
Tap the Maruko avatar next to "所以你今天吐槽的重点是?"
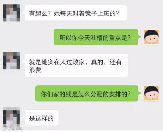coord(151,37)
